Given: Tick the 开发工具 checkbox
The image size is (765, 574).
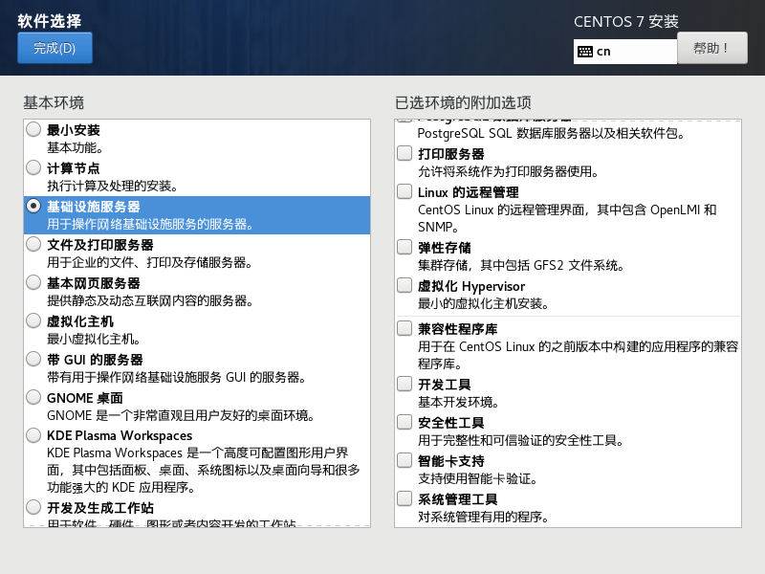Looking at the screenshot, I should click(x=404, y=384).
